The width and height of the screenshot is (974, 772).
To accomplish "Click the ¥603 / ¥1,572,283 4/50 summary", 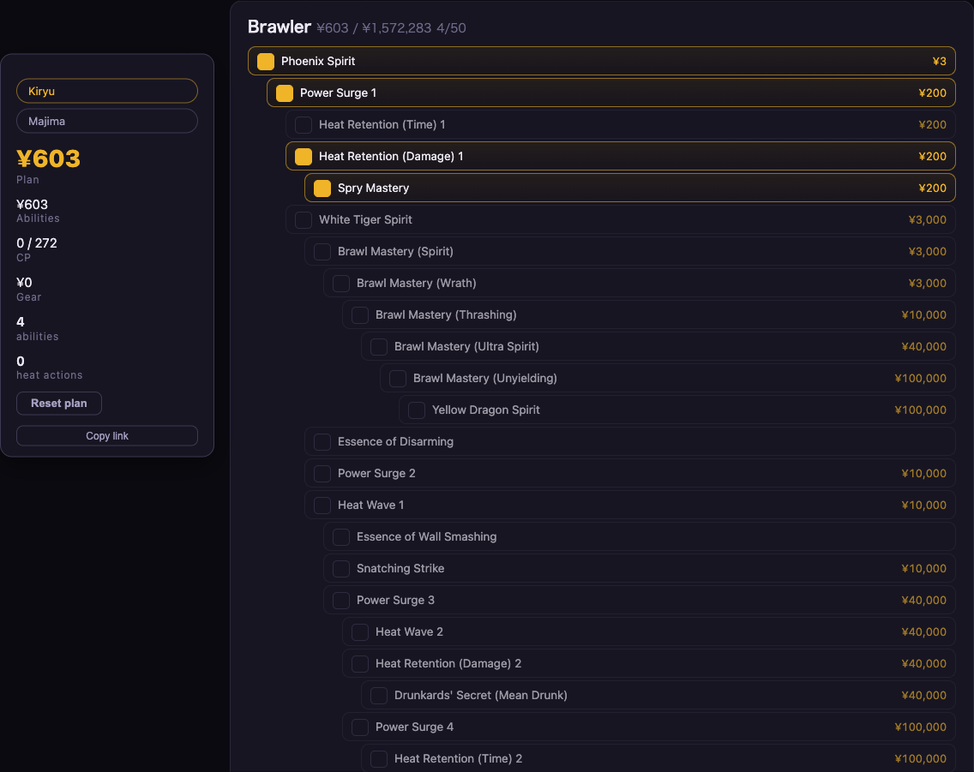I will click(x=391, y=28).
